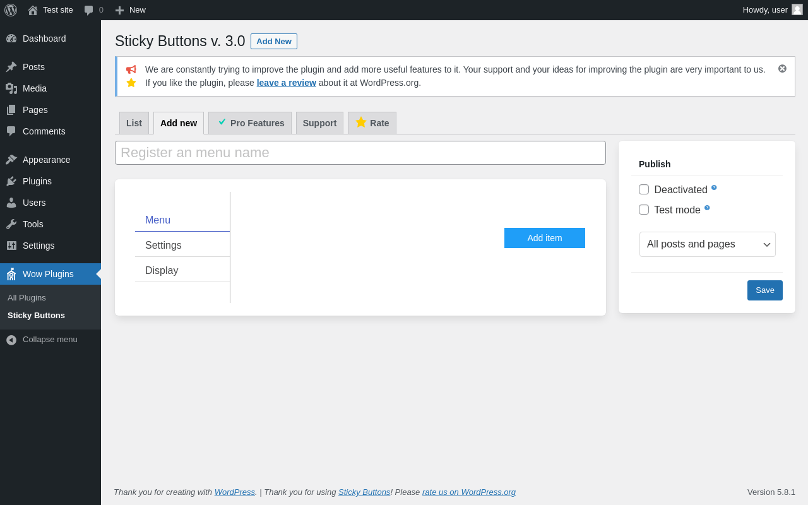This screenshot has width=808, height=505.
Task: Select the Add new tab
Action: [x=179, y=123]
